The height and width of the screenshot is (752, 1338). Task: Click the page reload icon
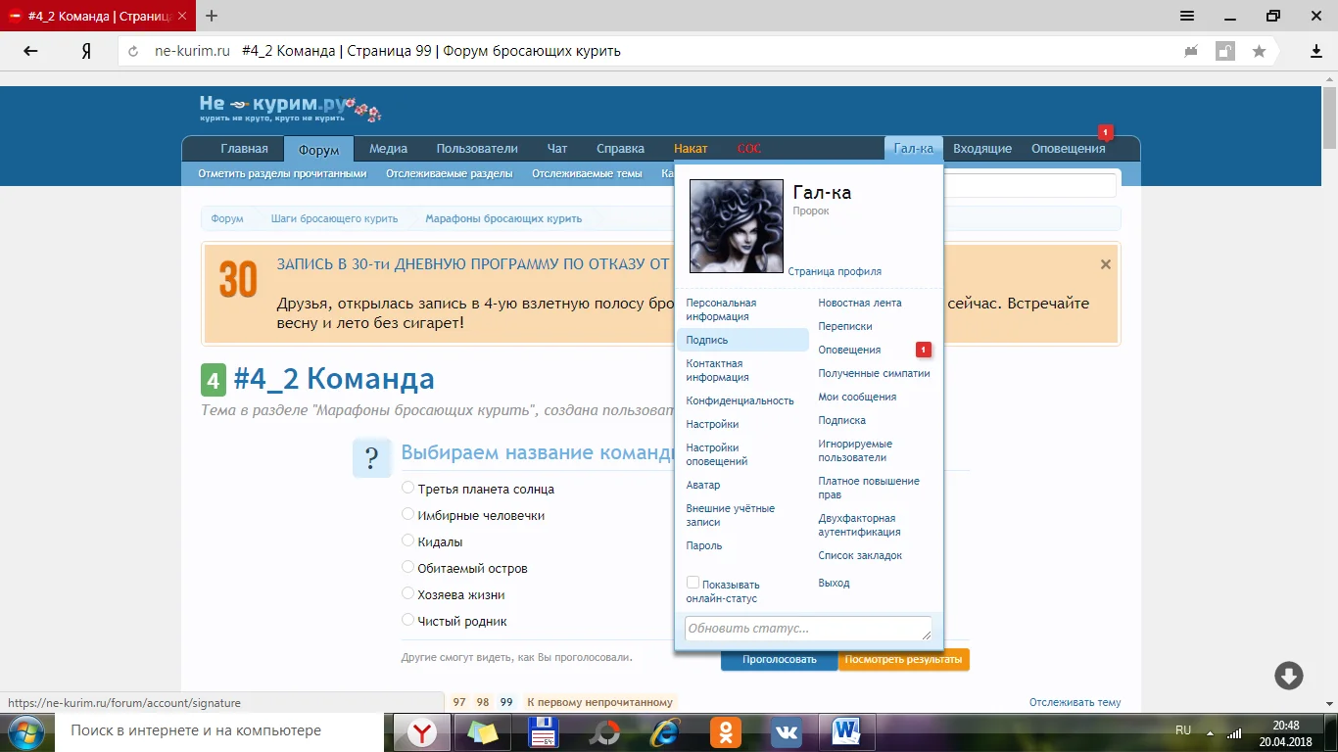[133, 51]
